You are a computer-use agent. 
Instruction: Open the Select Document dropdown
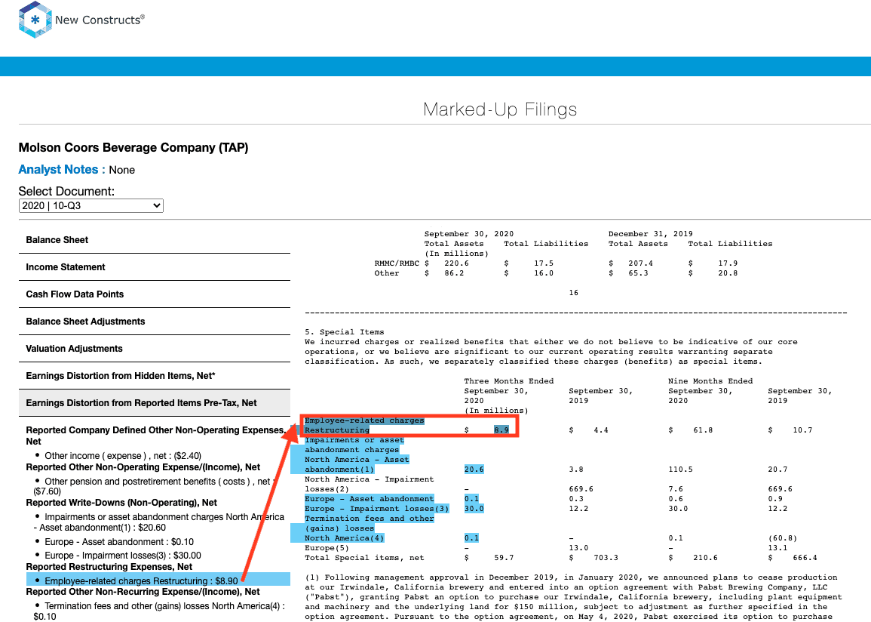(91, 205)
